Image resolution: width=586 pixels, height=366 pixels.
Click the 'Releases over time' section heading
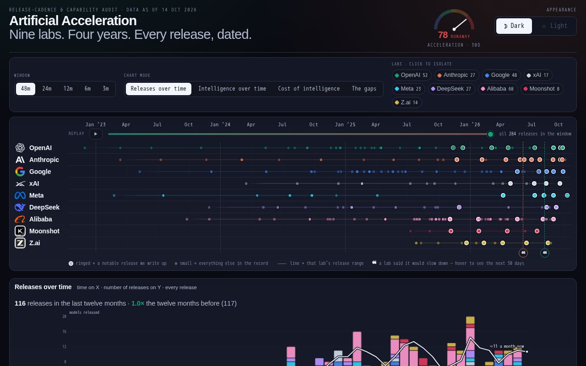coord(43,287)
